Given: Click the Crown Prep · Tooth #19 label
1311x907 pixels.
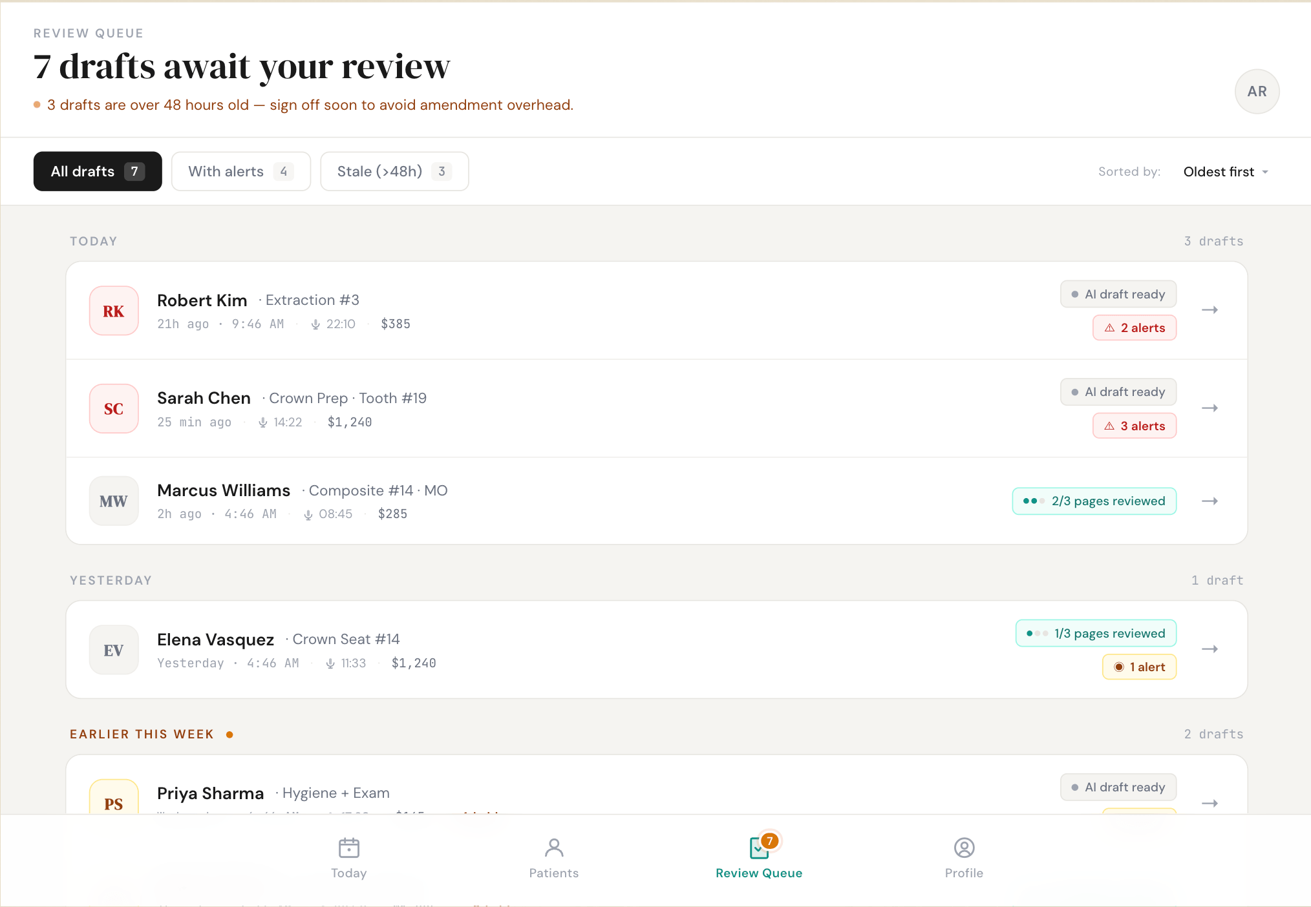Looking at the screenshot, I should pyautogui.click(x=348, y=398).
